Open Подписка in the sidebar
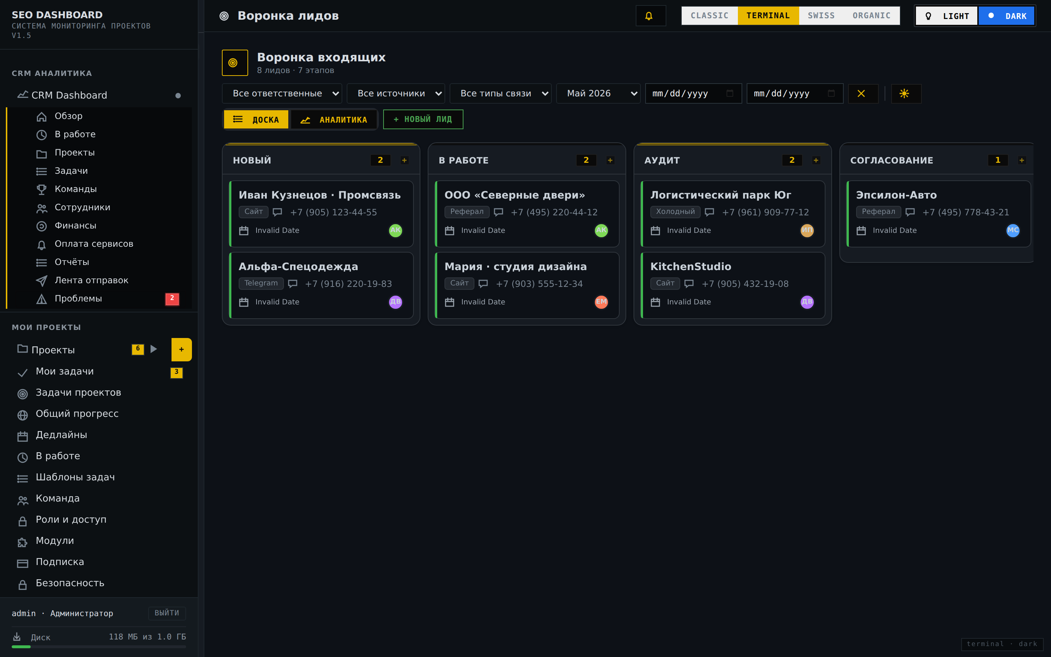This screenshot has height=657, width=1051. click(x=99, y=562)
